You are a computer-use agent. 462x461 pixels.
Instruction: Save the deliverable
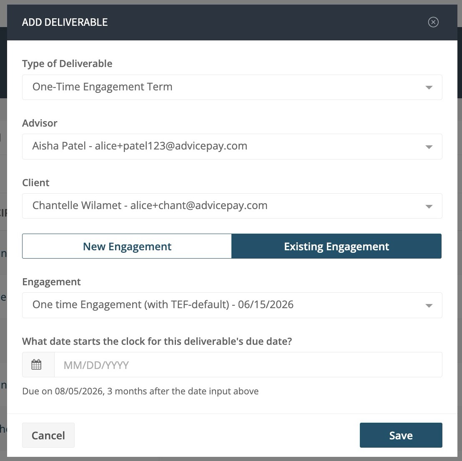click(x=401, y=435)
